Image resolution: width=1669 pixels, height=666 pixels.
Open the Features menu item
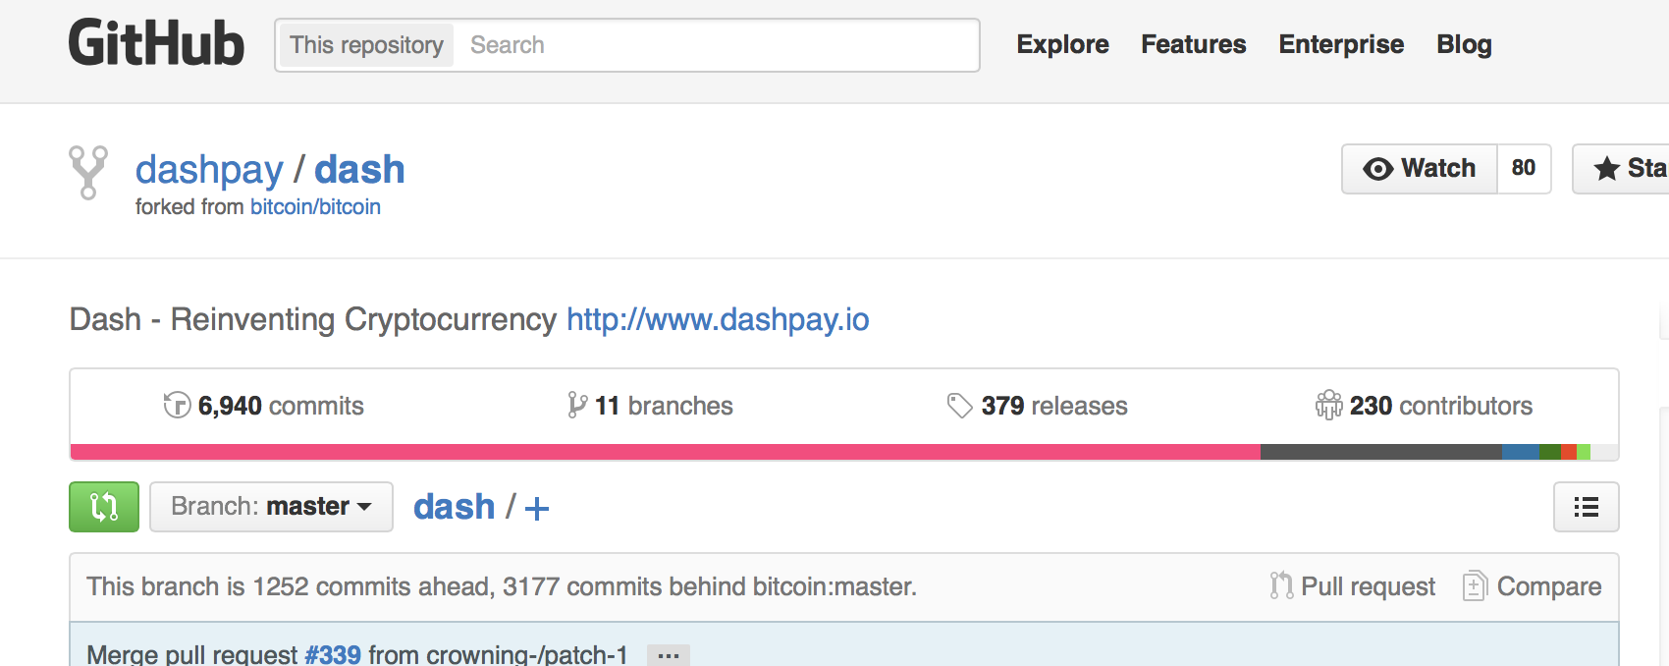coord(1193,44)
